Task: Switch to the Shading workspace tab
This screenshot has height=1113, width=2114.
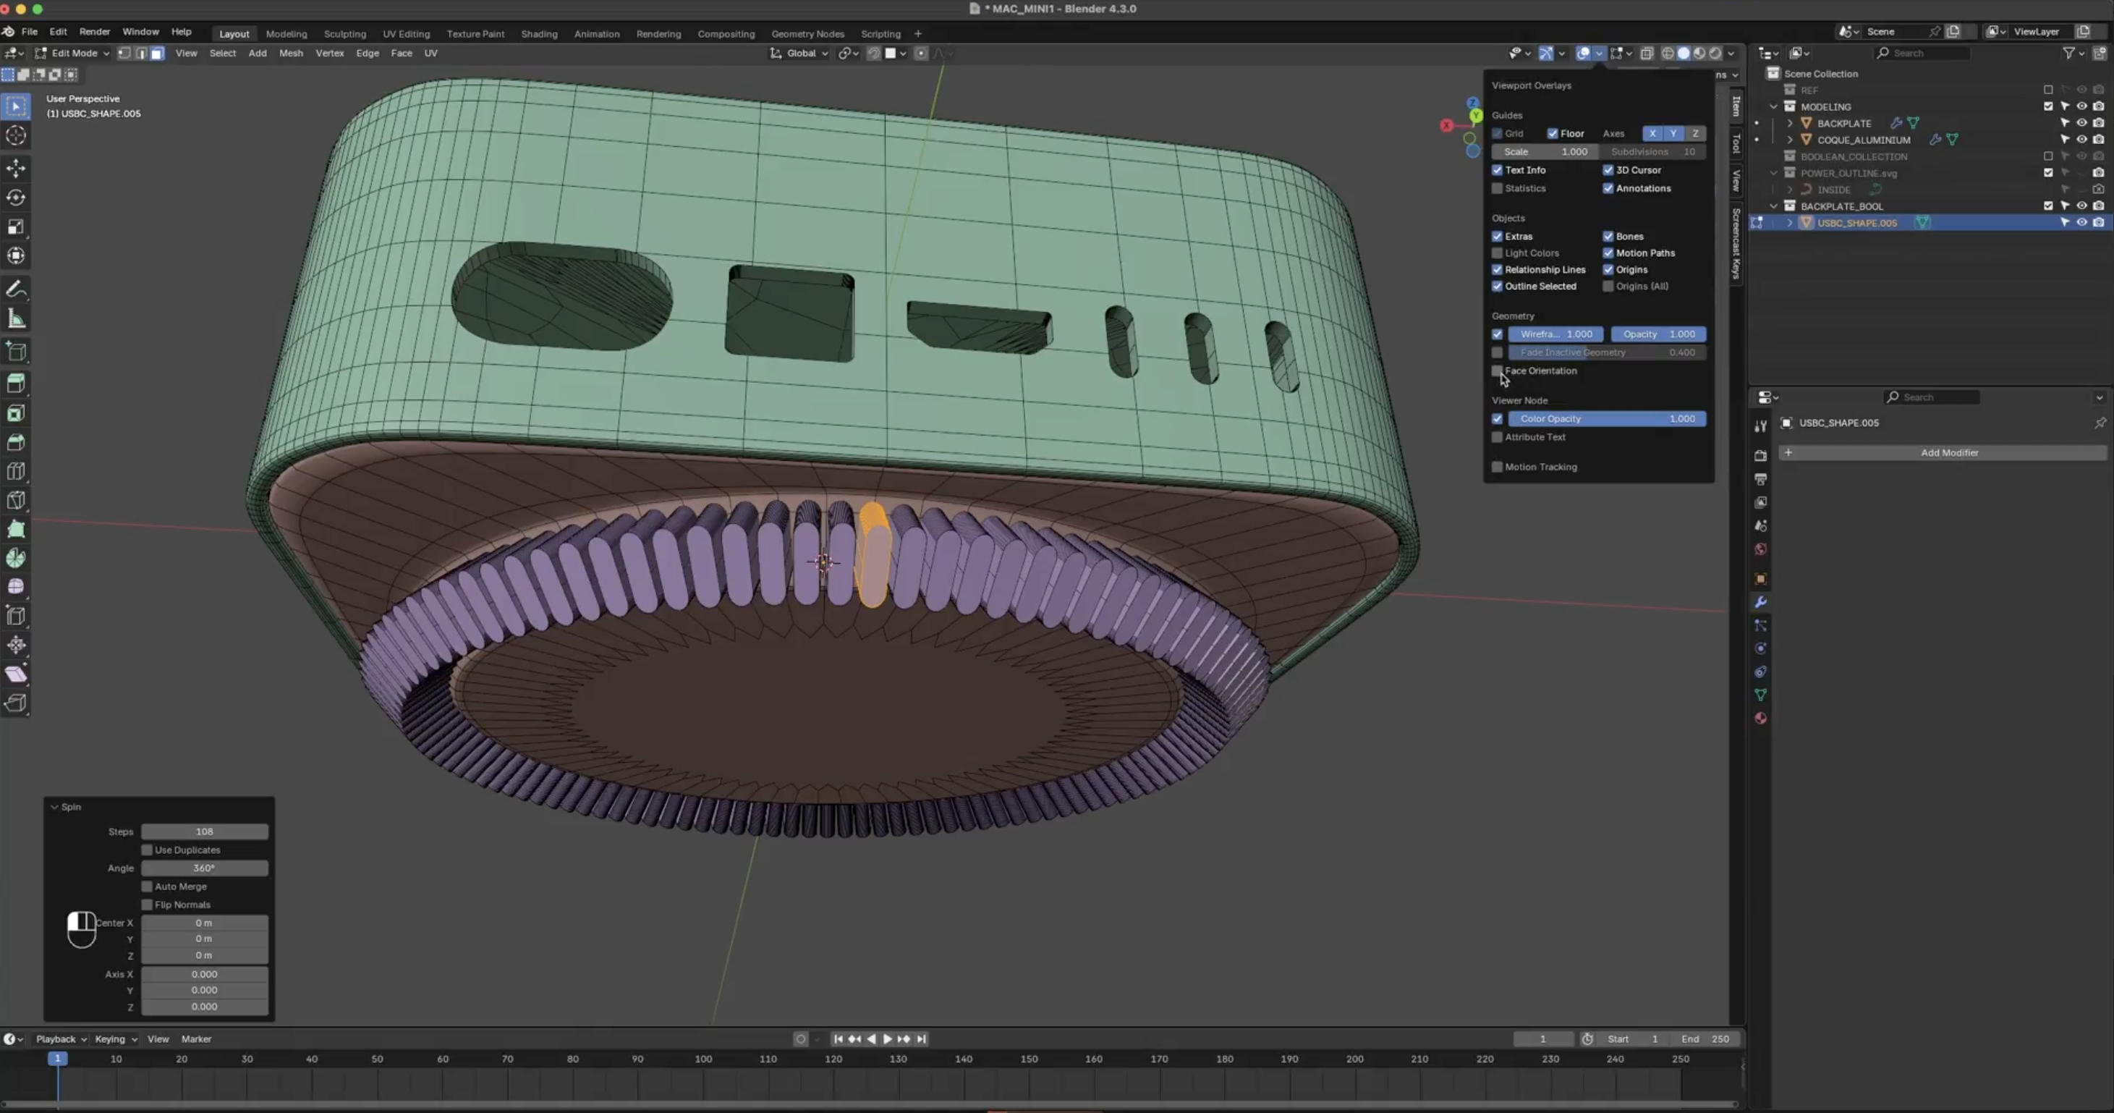Action: [x=538, y=34]
